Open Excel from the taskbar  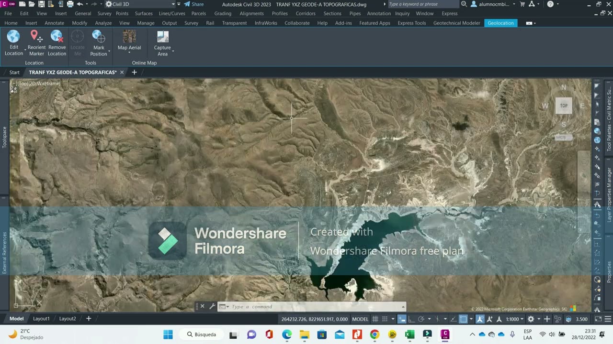(x=409, y=334)
